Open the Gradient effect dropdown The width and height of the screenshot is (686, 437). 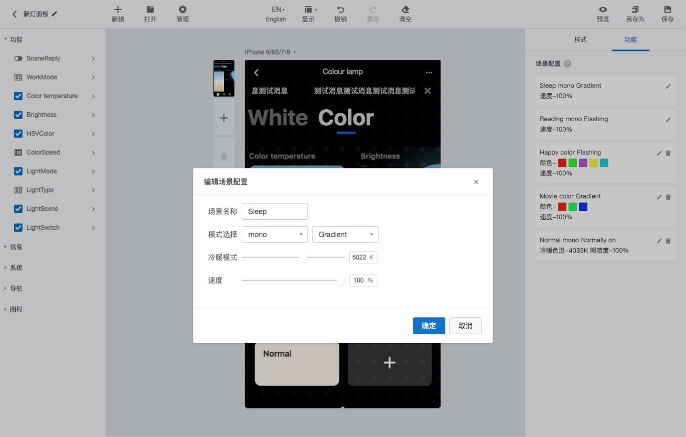pyautogui.click(x=345, y=235)
